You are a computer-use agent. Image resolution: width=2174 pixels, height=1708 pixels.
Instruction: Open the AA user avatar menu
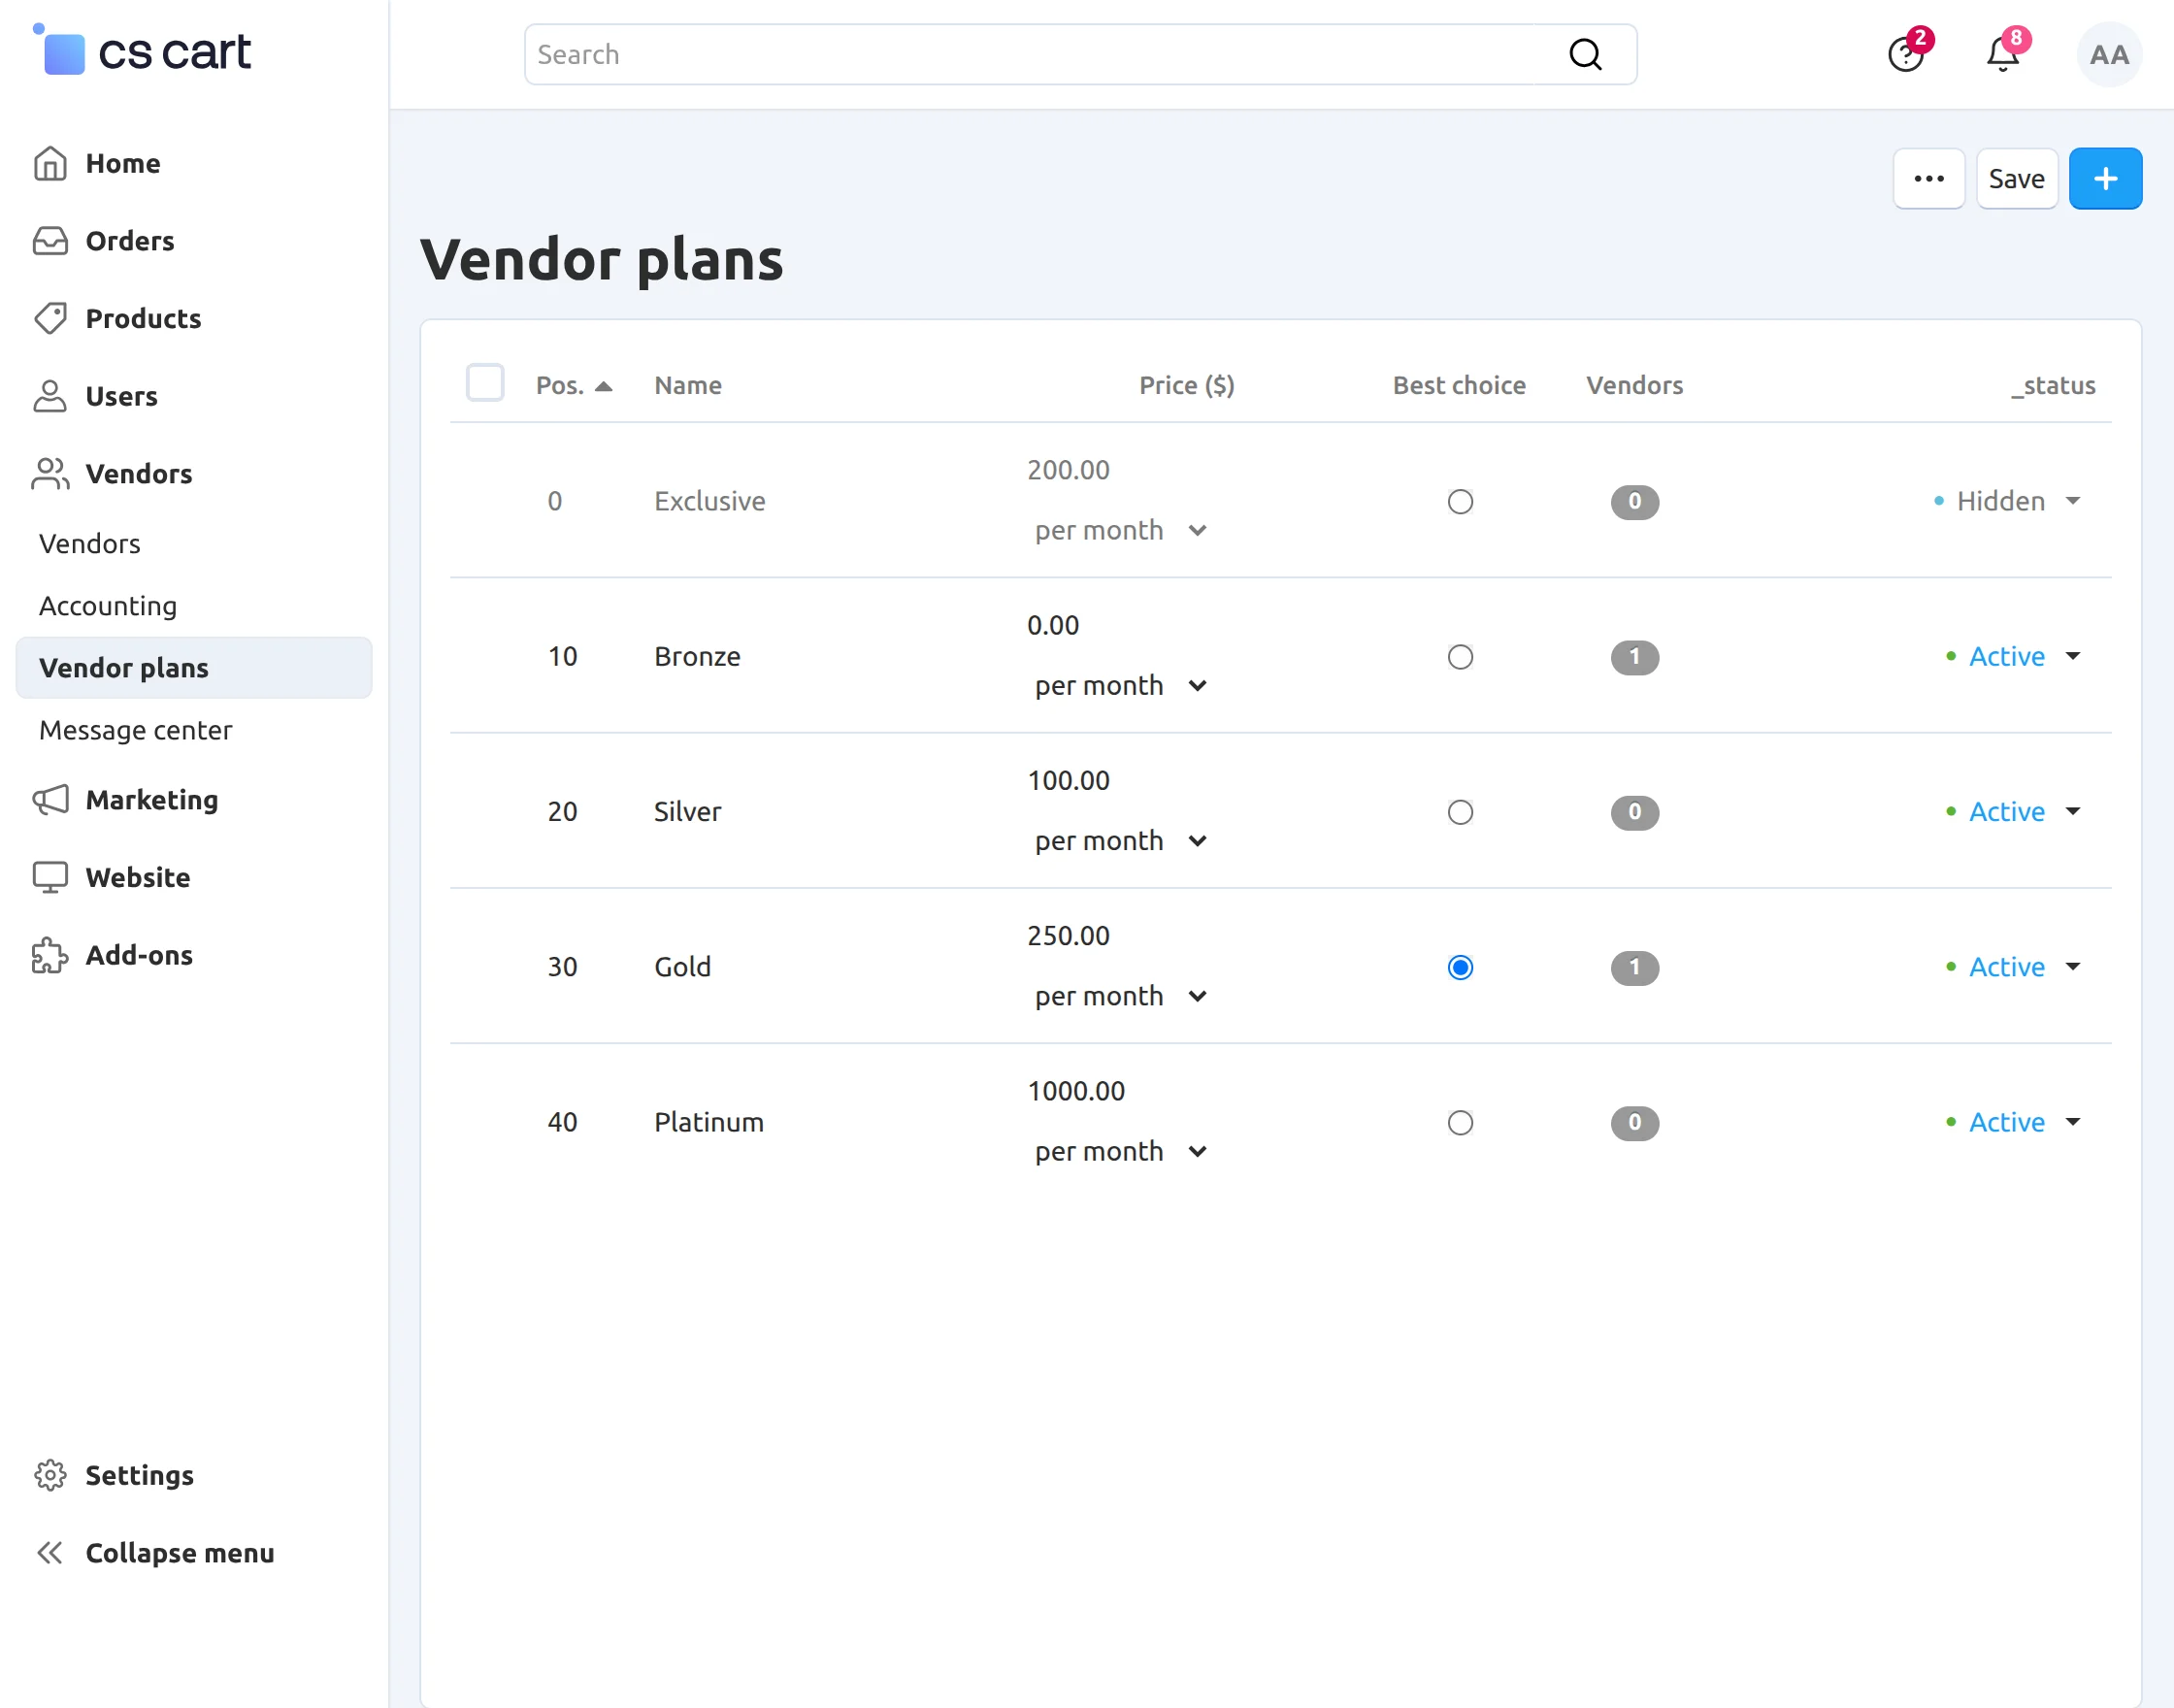[x=2109, y=54]
